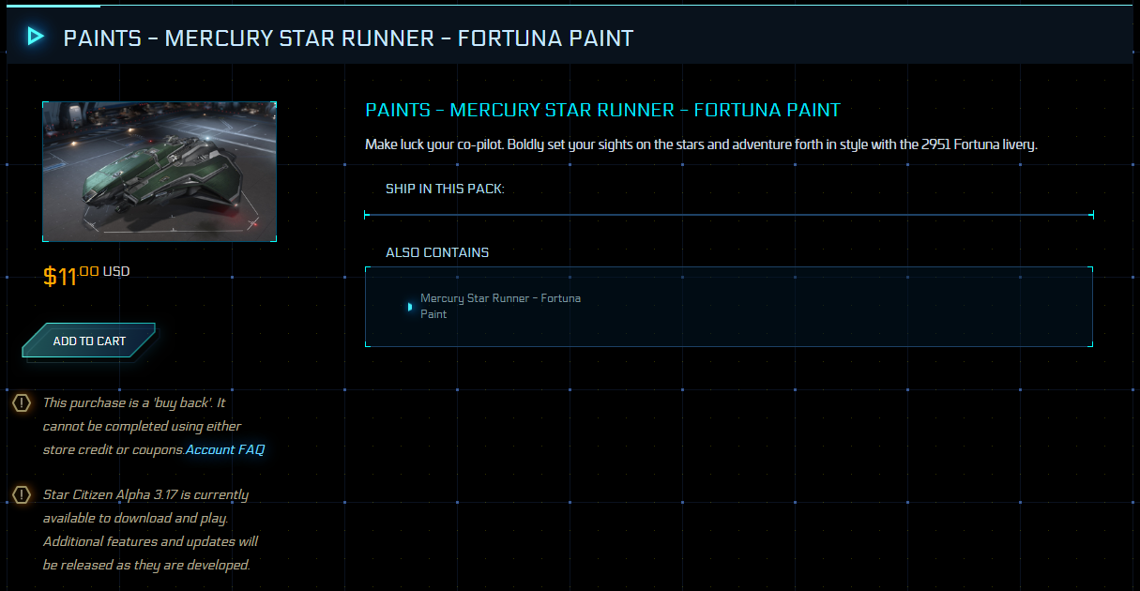
Task: Click the cyan Fortuna Paint heading above description
Action: pos(602,110)
